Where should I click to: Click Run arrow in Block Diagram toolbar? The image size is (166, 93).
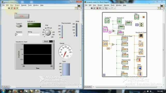tap(92, 8)
